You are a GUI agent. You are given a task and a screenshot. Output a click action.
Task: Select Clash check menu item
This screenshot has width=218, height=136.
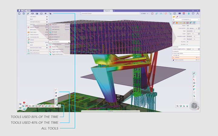[x=33, y=32]
